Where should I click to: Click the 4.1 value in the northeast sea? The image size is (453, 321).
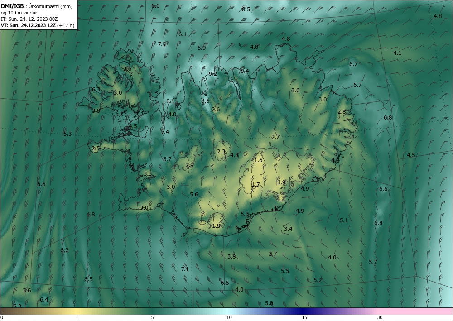click(x=397, y=53)
